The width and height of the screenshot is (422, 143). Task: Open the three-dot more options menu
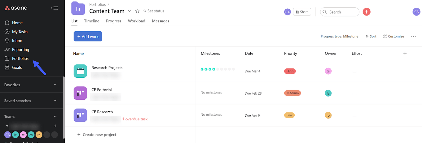pos(413,36)
